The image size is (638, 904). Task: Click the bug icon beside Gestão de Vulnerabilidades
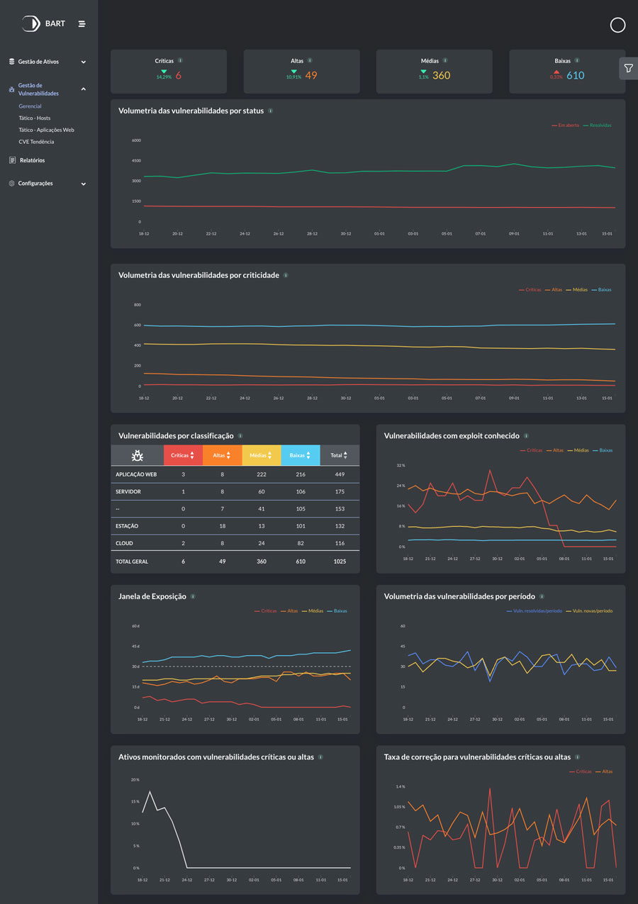tap(10, 89)
